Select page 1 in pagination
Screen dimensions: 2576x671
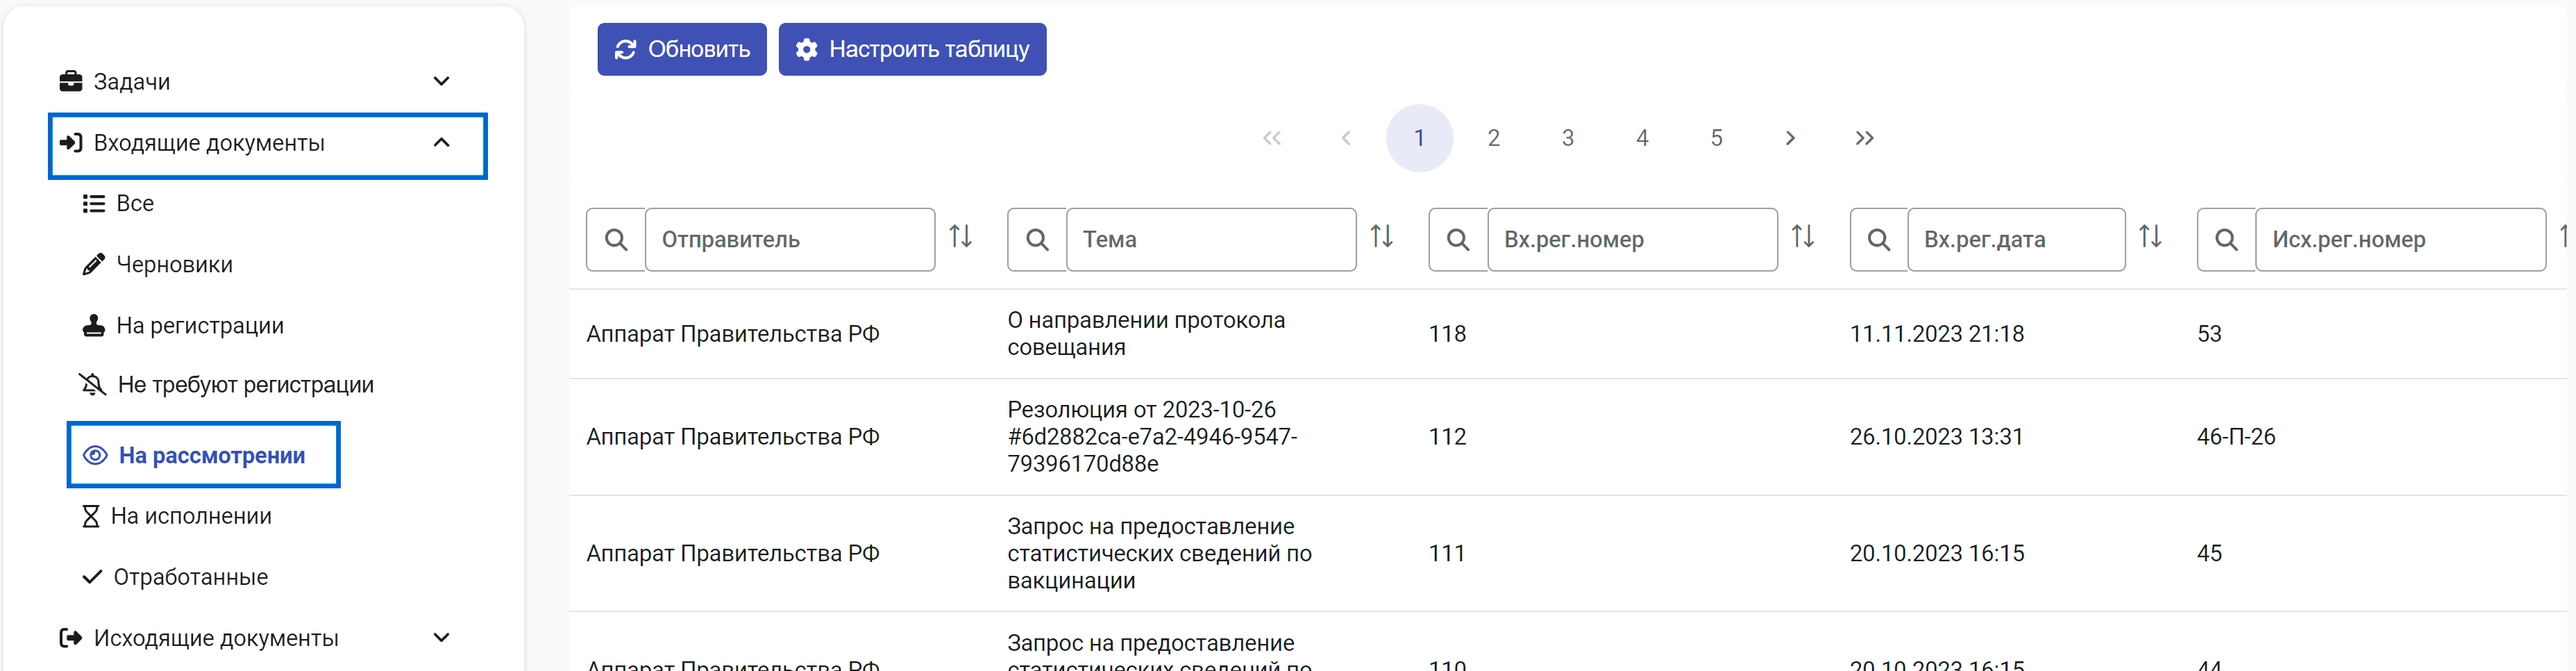[x=1419, y=138]
